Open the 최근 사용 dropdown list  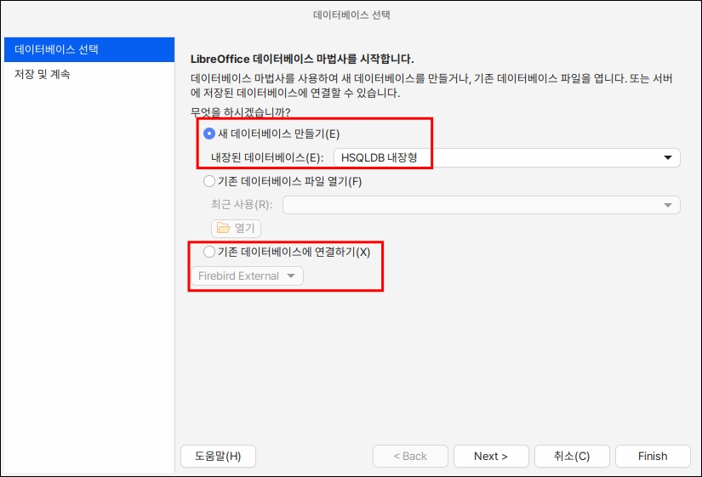[668, 205]
